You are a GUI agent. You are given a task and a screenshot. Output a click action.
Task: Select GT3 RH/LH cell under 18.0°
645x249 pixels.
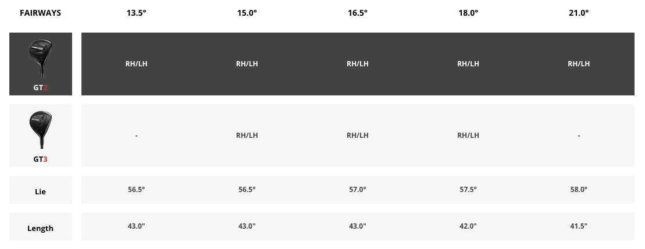[468, 136]
